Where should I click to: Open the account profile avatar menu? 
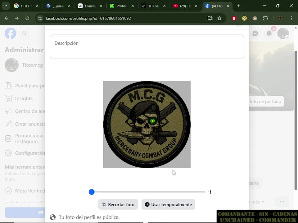[x=283, y=33]
